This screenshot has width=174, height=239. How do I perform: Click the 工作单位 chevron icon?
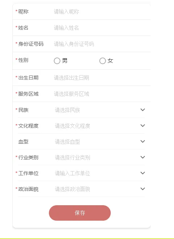click(143, 173)
